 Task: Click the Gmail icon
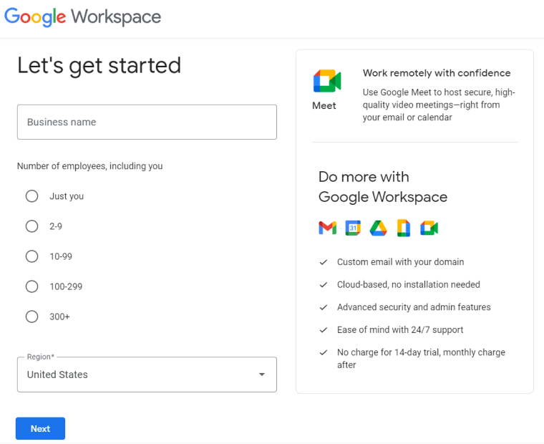[x=328, y=228]
